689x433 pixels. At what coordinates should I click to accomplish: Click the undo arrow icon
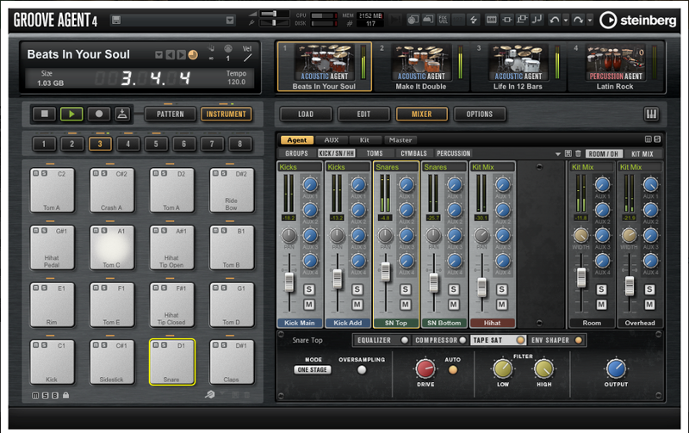554,20
